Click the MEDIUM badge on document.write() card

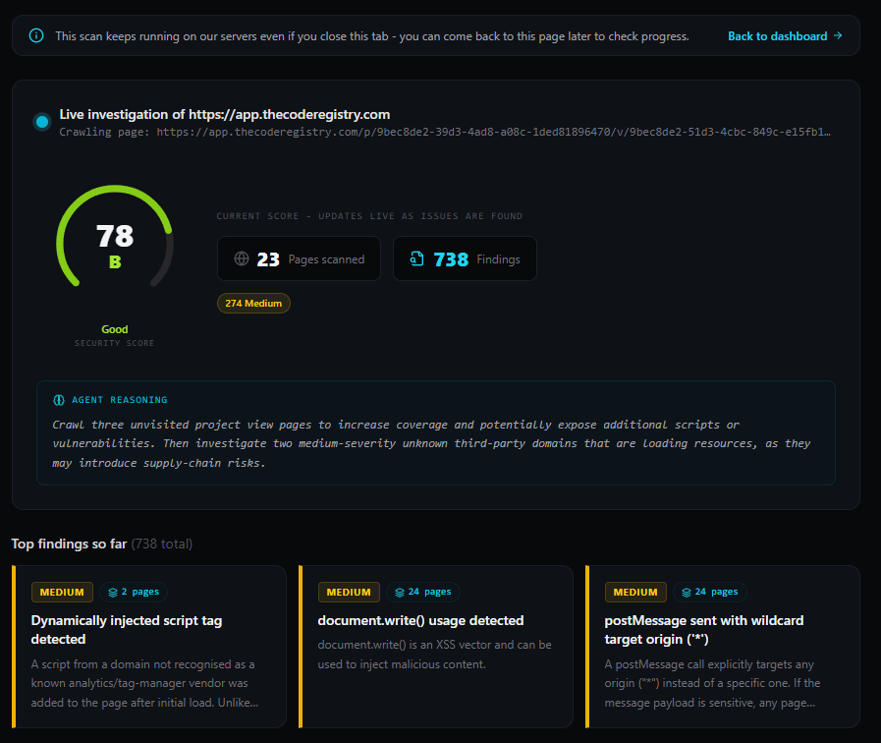(x=349, y=592)
